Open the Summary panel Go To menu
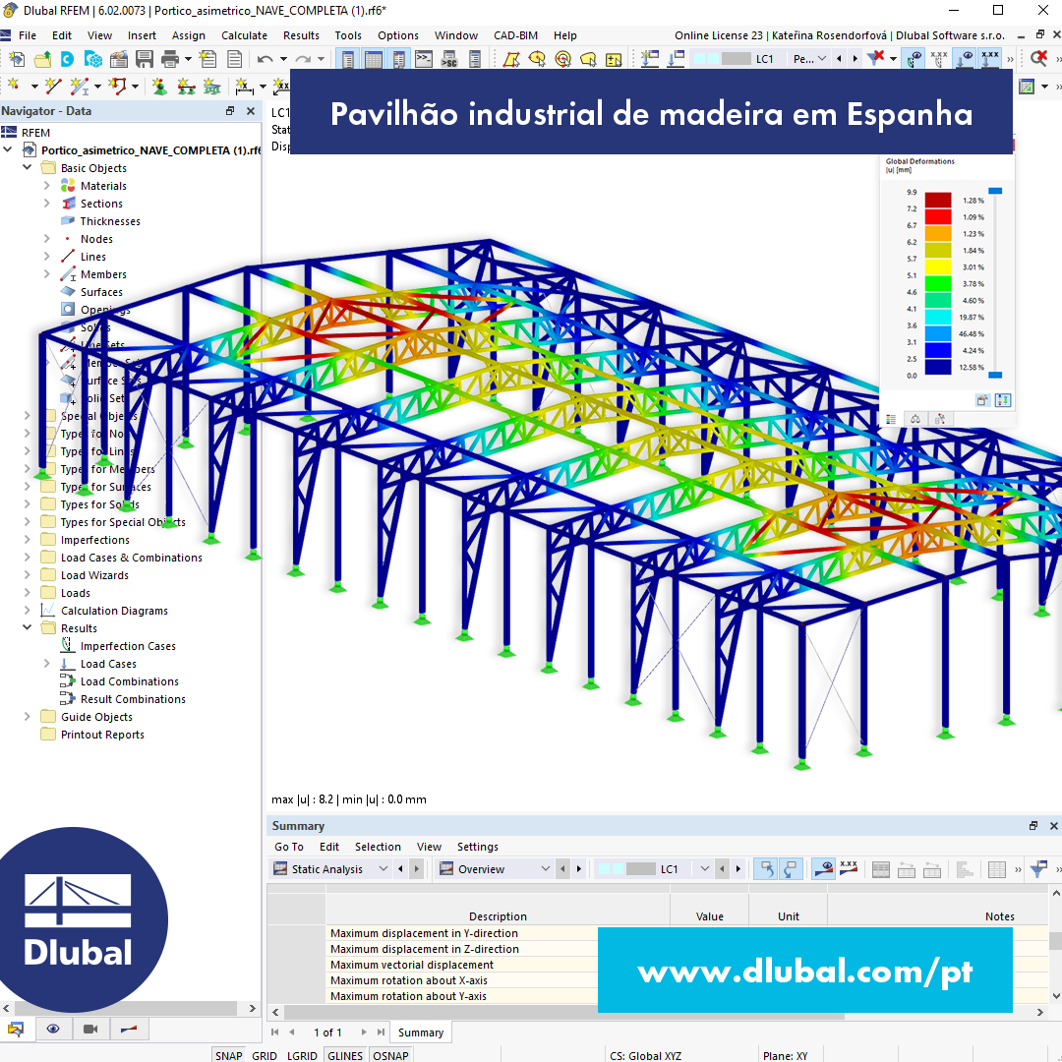This screenshot has height=1062, width=1062. click(x=288, y=847)
